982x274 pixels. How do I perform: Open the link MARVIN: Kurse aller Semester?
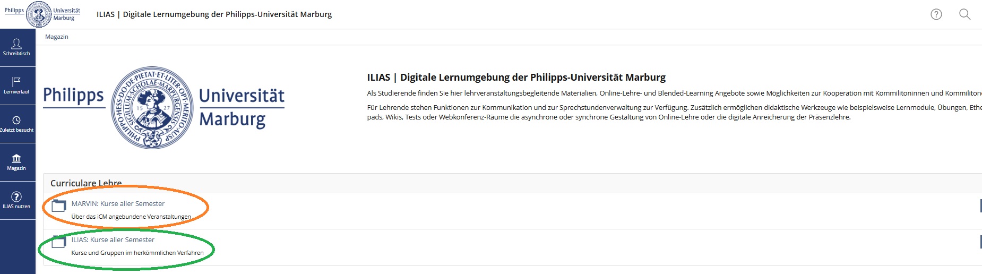click(x=118, y=203)
